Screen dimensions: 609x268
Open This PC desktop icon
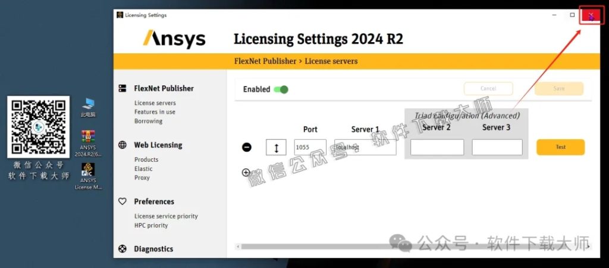[88, 107]
